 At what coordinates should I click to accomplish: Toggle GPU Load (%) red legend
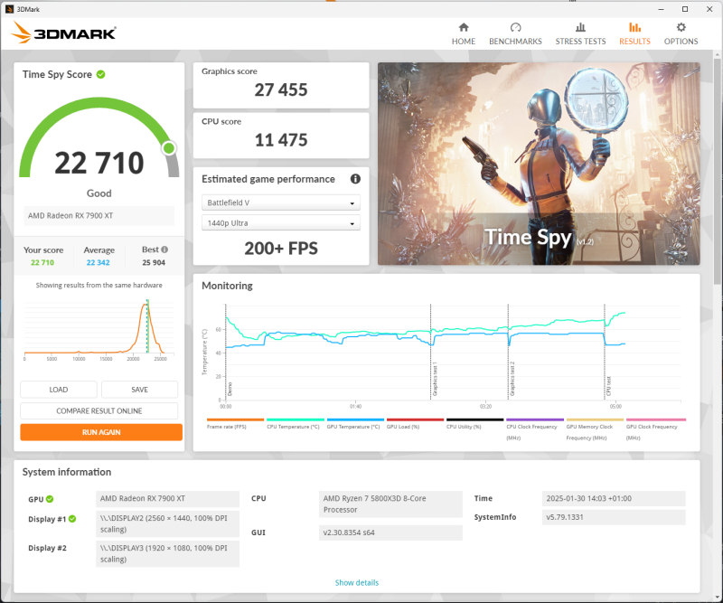415,424
